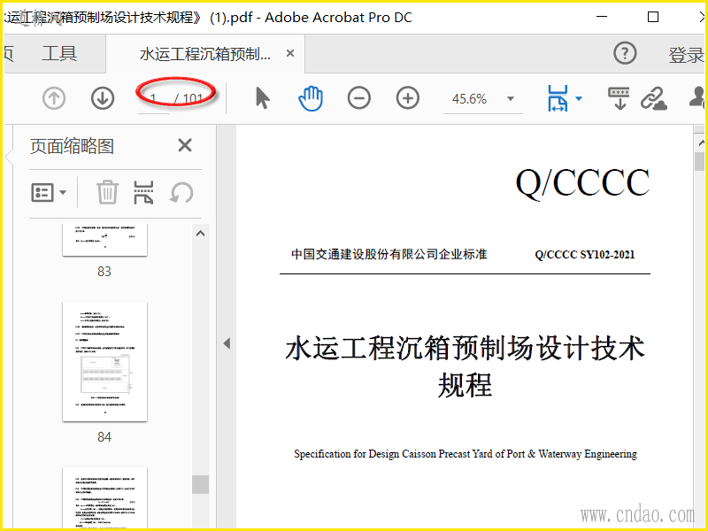708x531 pixels.
Task: Open the help question mark icon
Action: (x=625, y=53)
